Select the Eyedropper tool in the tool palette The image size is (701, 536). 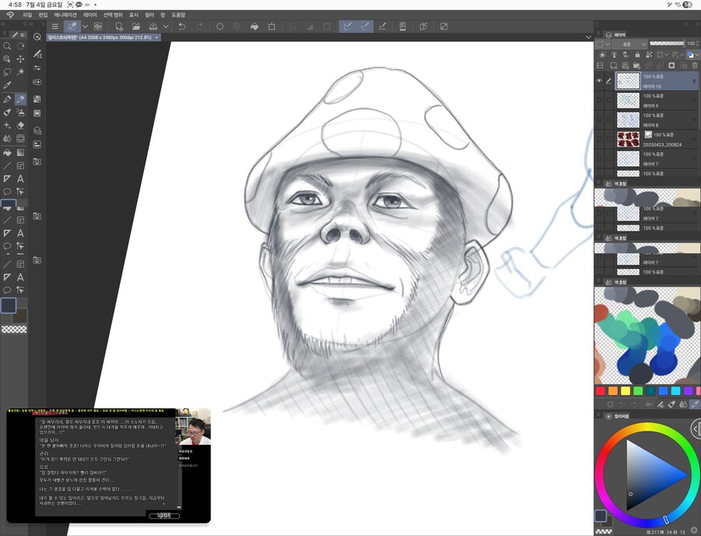7,85
